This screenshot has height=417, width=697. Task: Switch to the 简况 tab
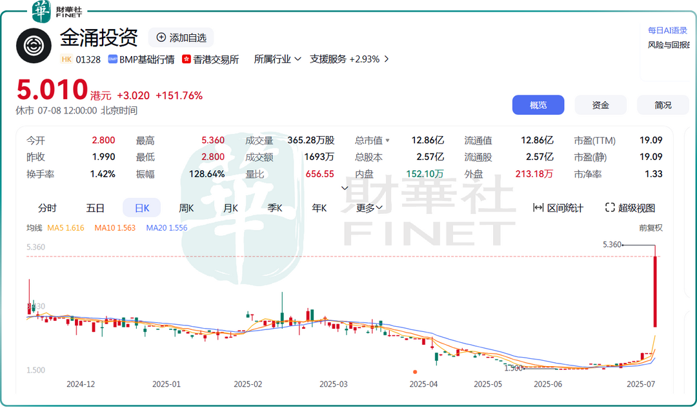[x=663, y=105]
